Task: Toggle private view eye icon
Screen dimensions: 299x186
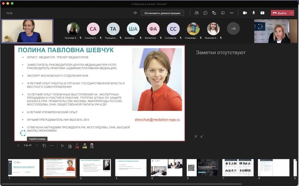Action: pos(135,13)
